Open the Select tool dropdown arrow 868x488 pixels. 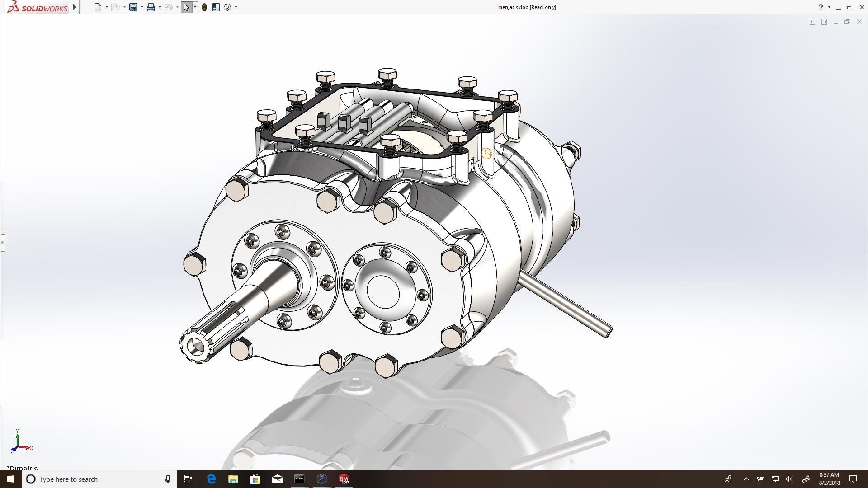[x=195, y=7]
